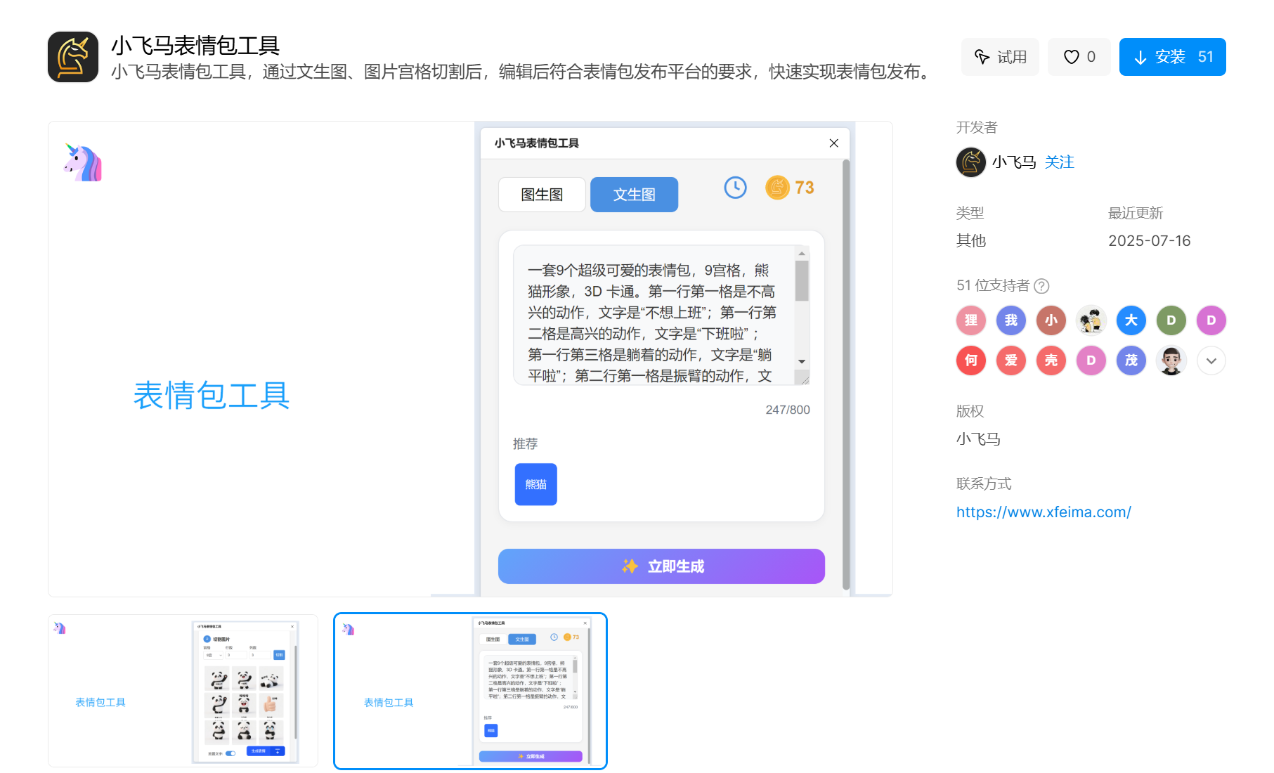Click the purple supporter avatar labeled 茂
1274x773 pixels.
pos(1131,360)
